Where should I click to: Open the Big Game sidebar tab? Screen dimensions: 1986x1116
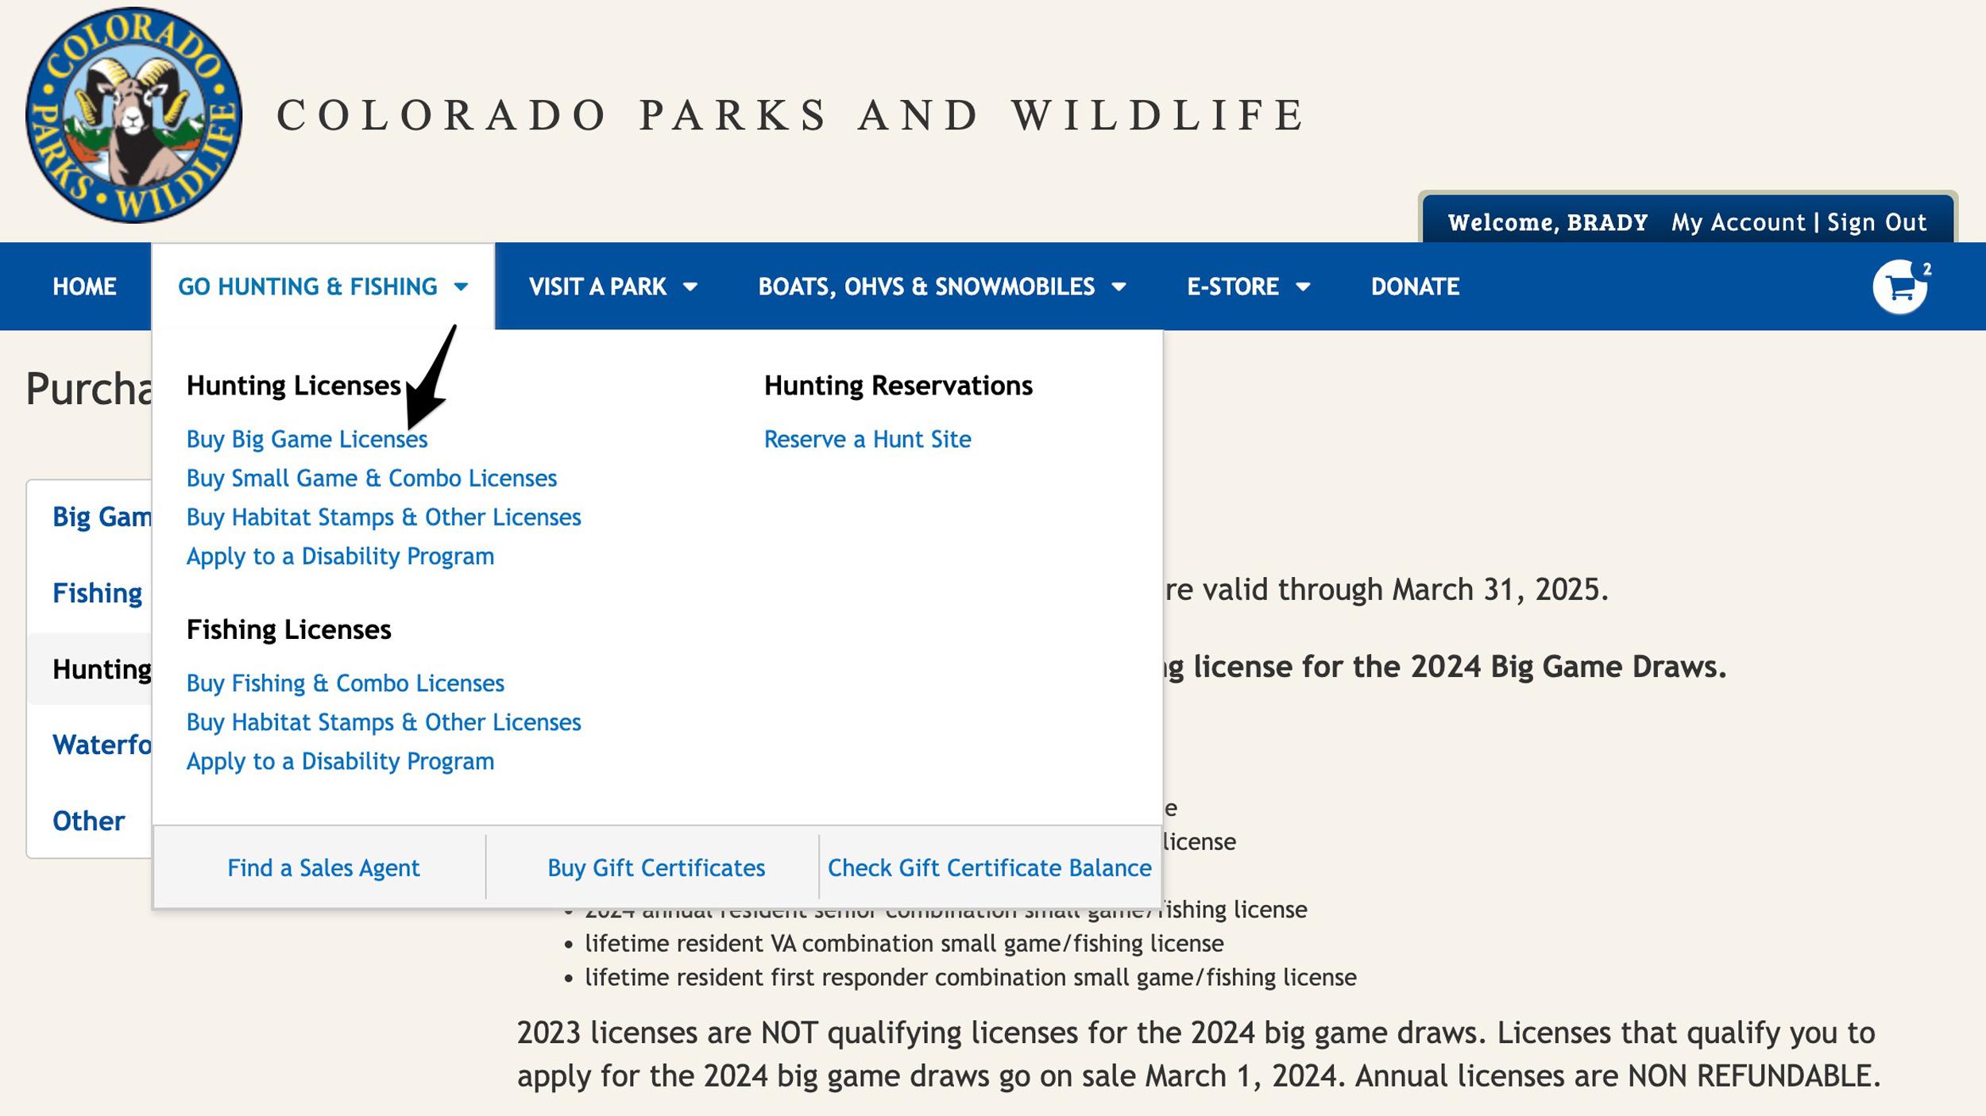pyautogui.click(x=103, y=518)
